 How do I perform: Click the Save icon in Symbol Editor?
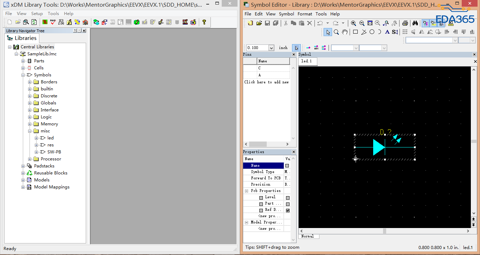coord(267,23)
